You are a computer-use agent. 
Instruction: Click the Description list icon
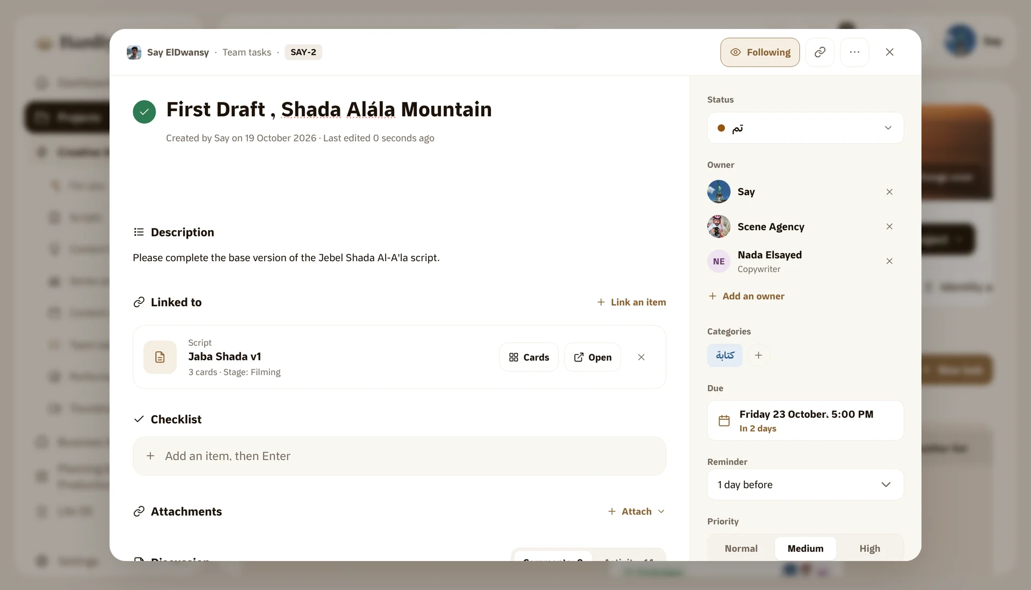pos(139,232)
